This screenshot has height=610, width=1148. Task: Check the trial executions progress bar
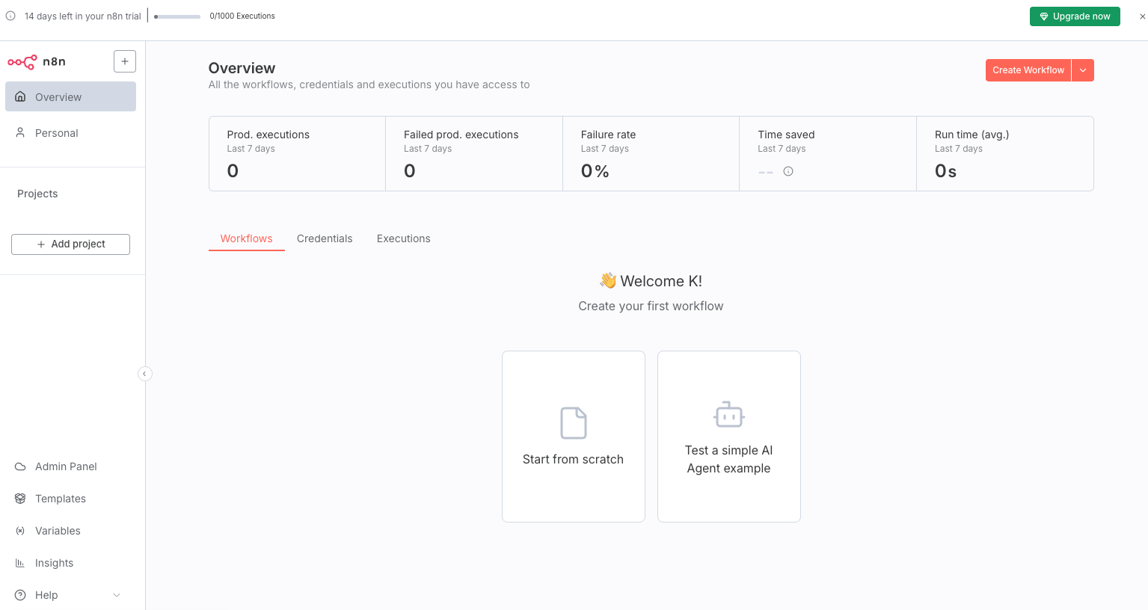coord(177,16)
